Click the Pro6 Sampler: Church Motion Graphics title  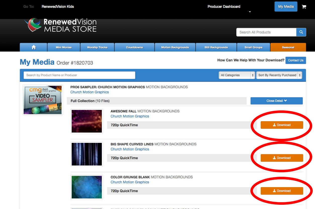[x=108, y=87]
